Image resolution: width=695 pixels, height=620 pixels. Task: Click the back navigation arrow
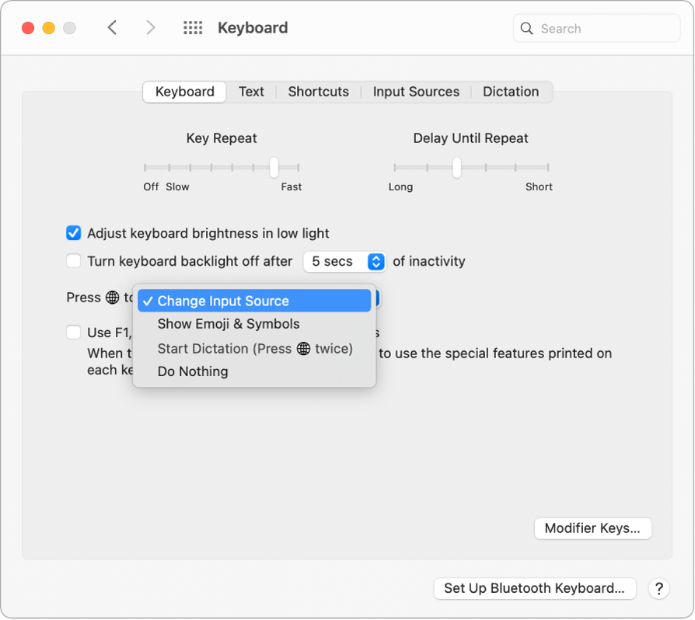click(x=112, y=27)
